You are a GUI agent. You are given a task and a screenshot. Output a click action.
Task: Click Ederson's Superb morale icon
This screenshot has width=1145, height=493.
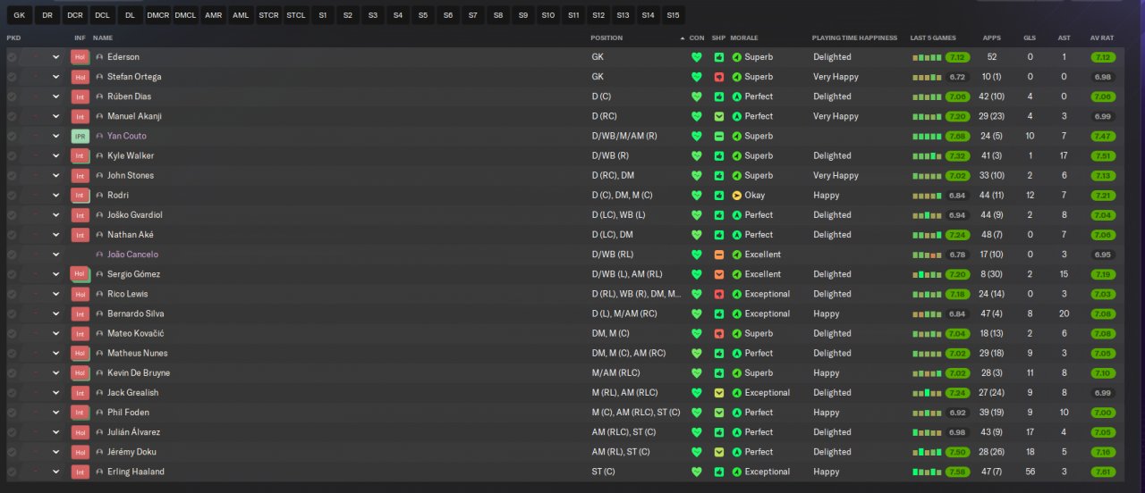click(737, 57)
